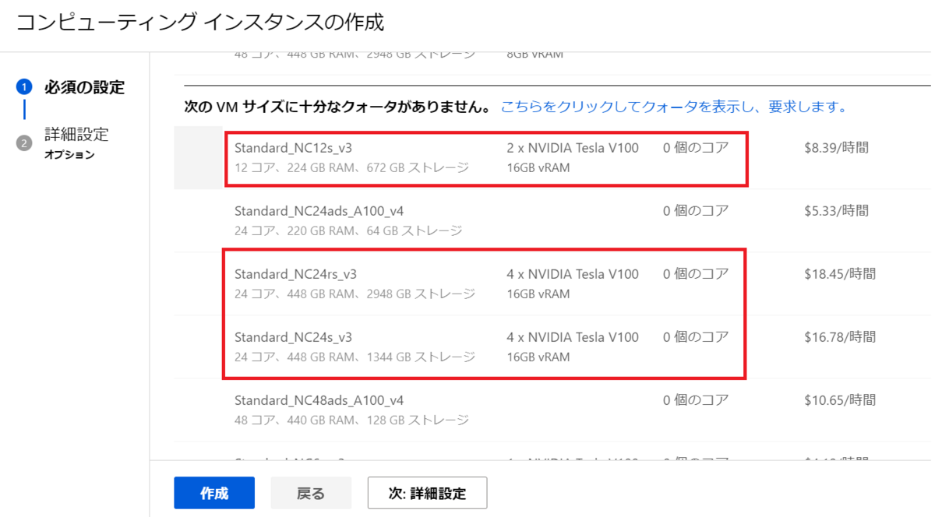Click 12 コア、224 GB RAM specs text
This screenshot has height=517, width=935.
click(351, 167)
